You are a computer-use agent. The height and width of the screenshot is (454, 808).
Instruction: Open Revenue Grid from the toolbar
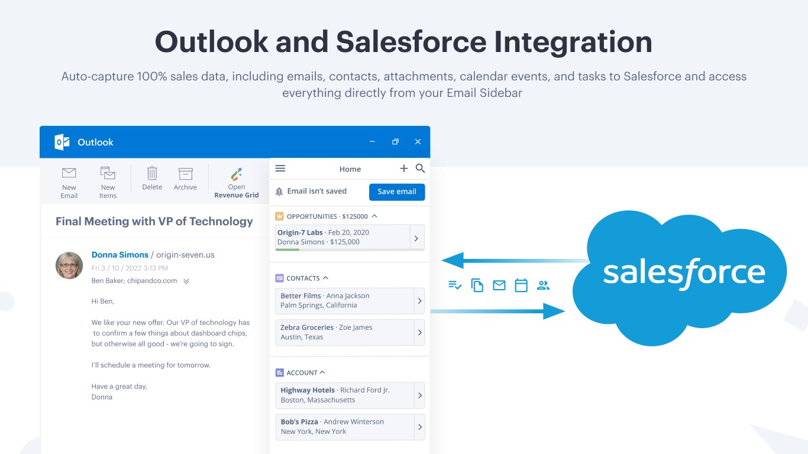(237, 183)
